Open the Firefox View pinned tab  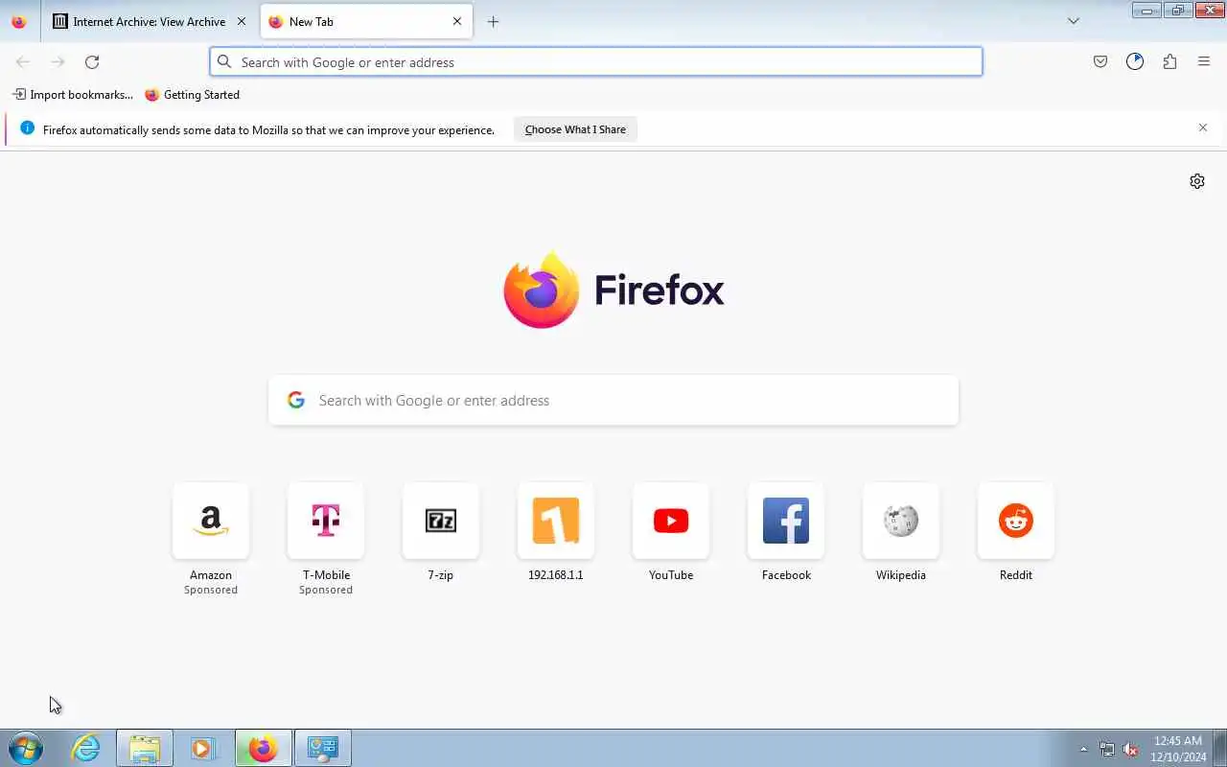click(x=19, y=21)
